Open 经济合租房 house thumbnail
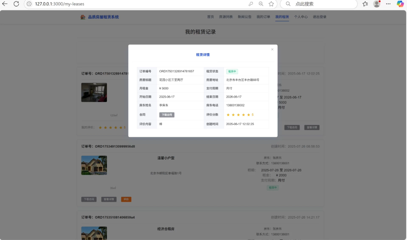The image size is (407, 240). 94,233
